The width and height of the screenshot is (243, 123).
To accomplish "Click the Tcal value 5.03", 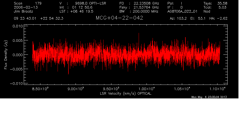I will click(x=222, y=7).
